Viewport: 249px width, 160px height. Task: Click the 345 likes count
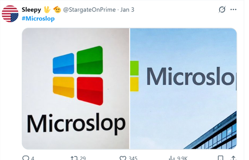[x=132, y=158]
